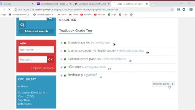
Task: Click the English Grade 10 title text
Action: pos(79,43)
